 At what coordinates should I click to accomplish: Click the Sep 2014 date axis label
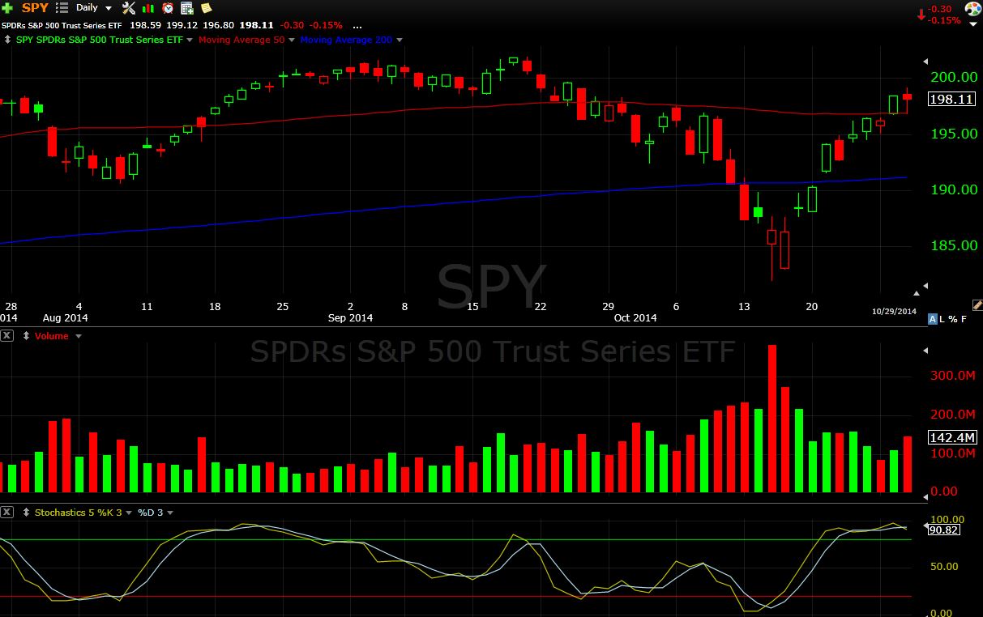click(x=349, y=318)
